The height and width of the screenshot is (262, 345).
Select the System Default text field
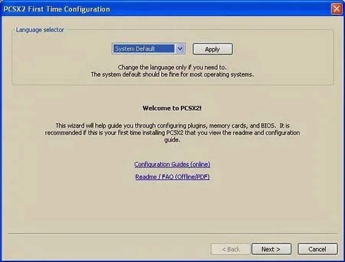pyautogui.click(x=144, y=48)
